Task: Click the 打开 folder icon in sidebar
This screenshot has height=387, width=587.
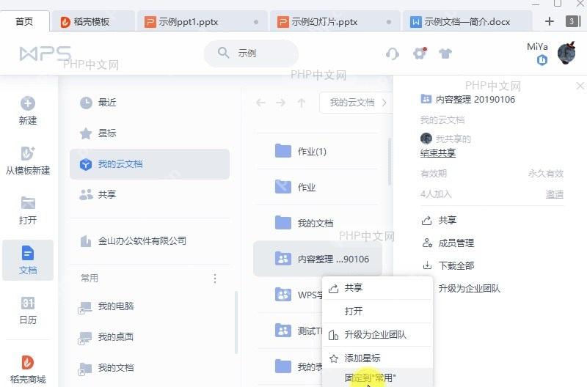Action: pos(28,203)
